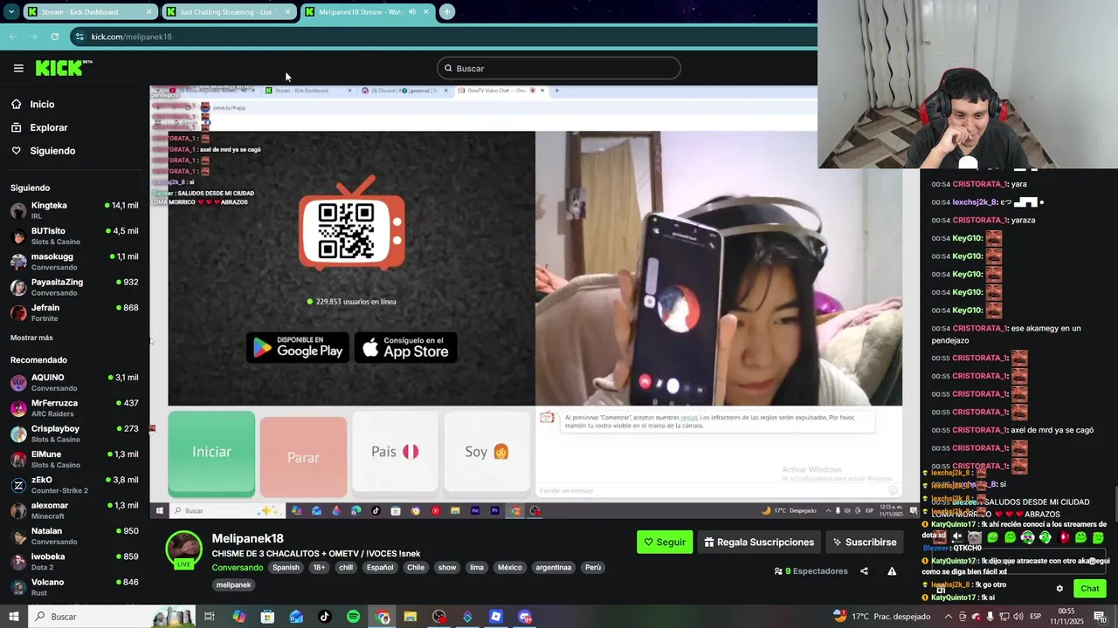Open the Conversando category link
Image resolution: width=1118 pixels, height=628 pixels.
click(x=237, y=567)
